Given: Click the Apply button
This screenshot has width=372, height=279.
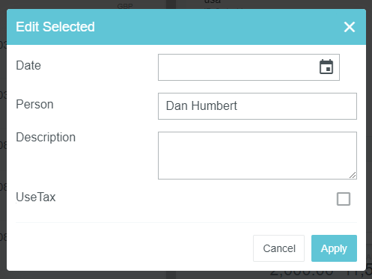Looking at the screenshot, I should pos(334,248).
